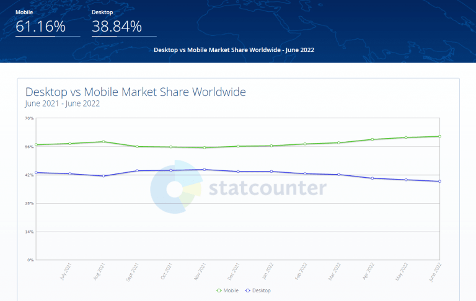Viewport: 476px width, 301px height.
Task: Click Mobile data point for Jan 2022
Action: tap(271, 146)
